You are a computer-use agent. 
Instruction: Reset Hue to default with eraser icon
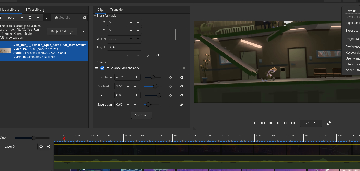click(182, 95)
